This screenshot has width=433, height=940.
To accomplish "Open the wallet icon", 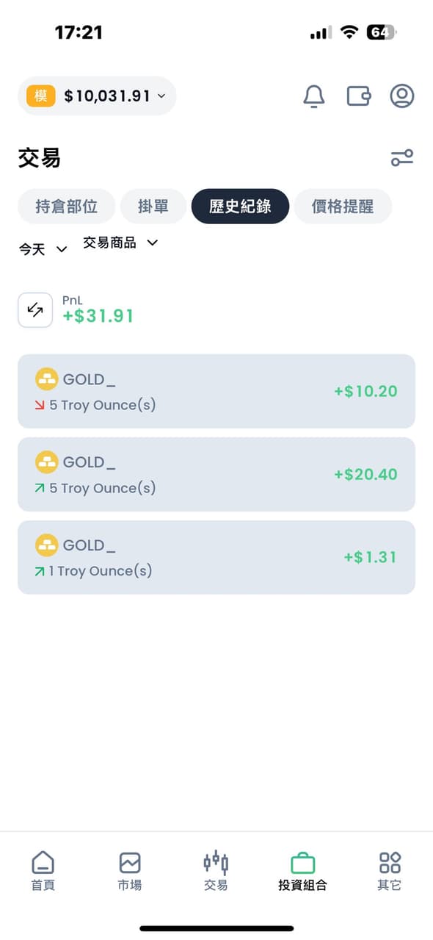I will pyautogui.click(x=358, y=96).
